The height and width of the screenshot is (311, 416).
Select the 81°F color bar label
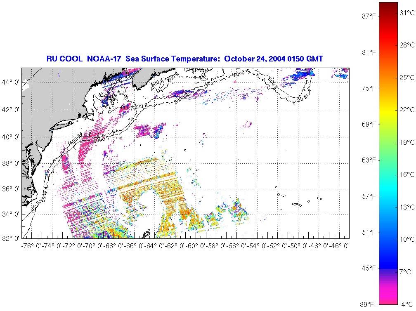click(369, 52)
